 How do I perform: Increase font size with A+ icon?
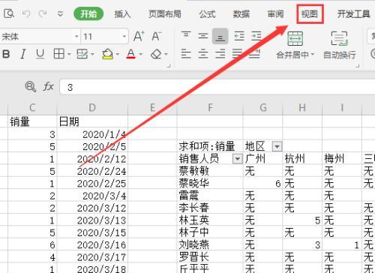point(139,37)
